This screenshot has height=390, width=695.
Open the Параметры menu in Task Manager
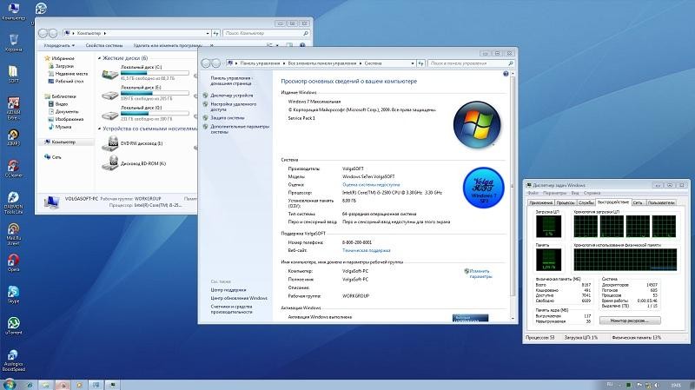click(x=554, y=193)
